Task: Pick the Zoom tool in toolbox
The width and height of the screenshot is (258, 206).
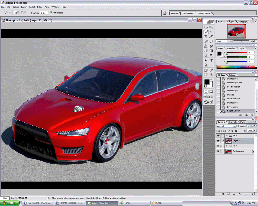Action: click(x=212, y=75)
